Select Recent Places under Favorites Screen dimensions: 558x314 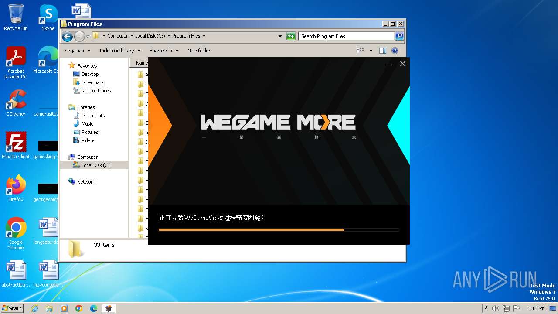click(96, 91)
